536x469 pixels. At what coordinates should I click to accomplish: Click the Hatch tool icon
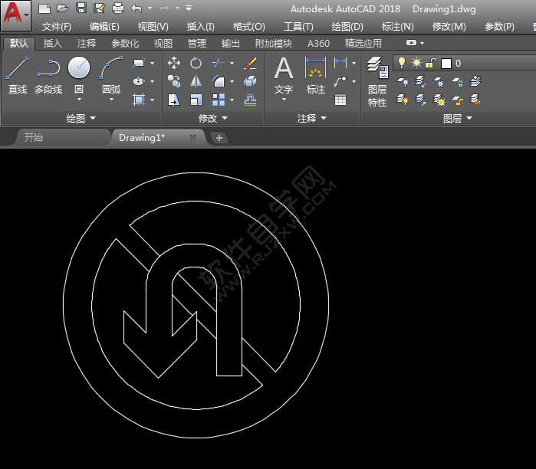coord(139,100)
